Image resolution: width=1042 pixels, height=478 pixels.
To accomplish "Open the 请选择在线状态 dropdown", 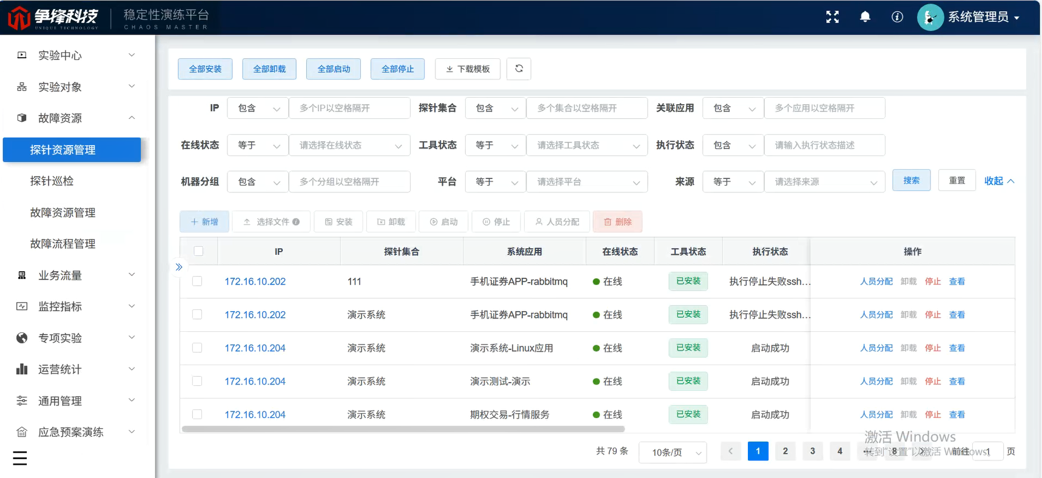I will tap(350, 146).
